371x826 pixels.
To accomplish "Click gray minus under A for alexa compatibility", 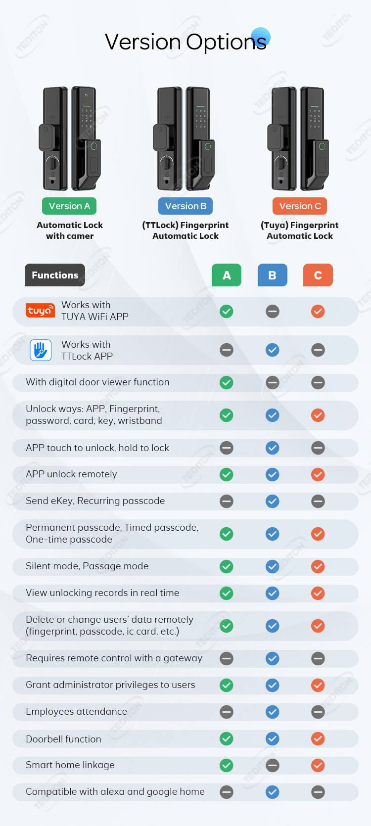I will (x=227, y=792).
